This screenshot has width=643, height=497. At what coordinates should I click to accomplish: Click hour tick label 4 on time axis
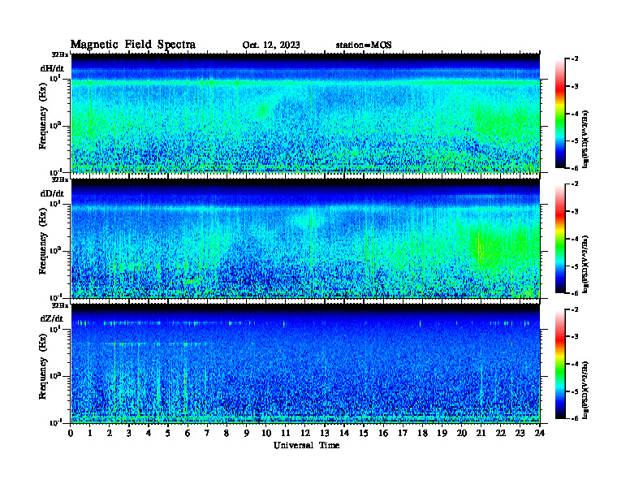(149, 434)
